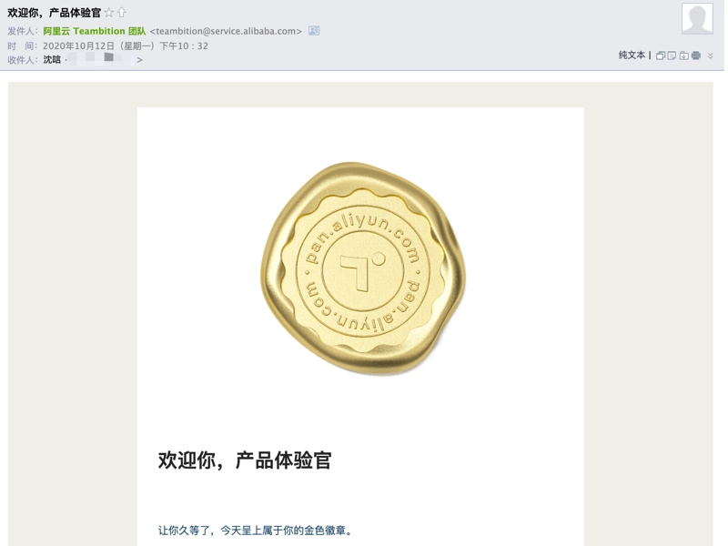Click the gold pan.aliyun.com seal image
The height and width of the screenshot is (546, 728).
[362, 268]
